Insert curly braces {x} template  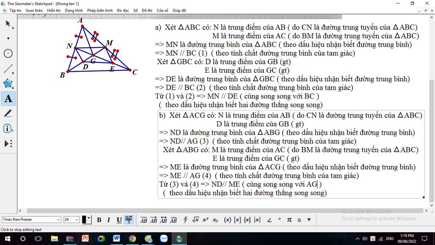pos(248,220)
